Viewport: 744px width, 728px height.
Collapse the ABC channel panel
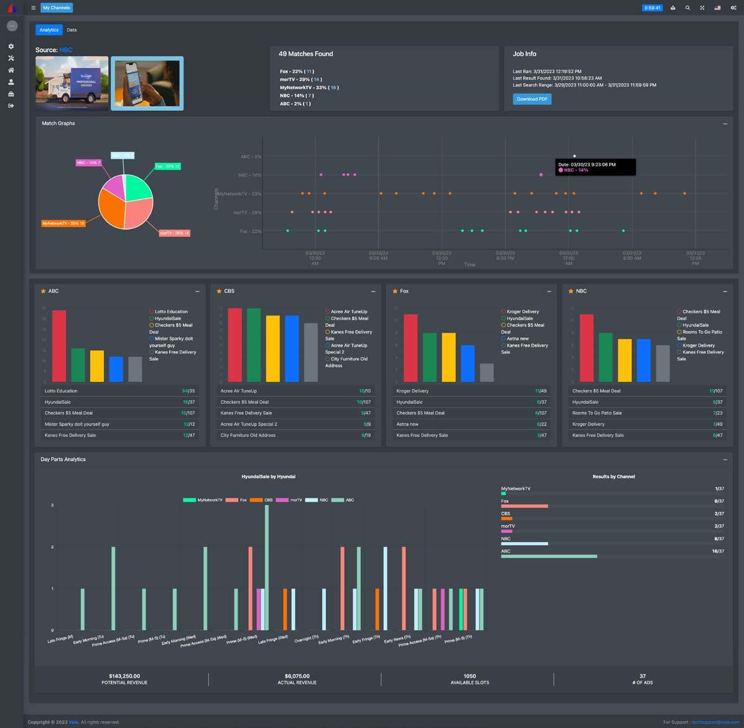pyautogui.click(x=197, y=291)
